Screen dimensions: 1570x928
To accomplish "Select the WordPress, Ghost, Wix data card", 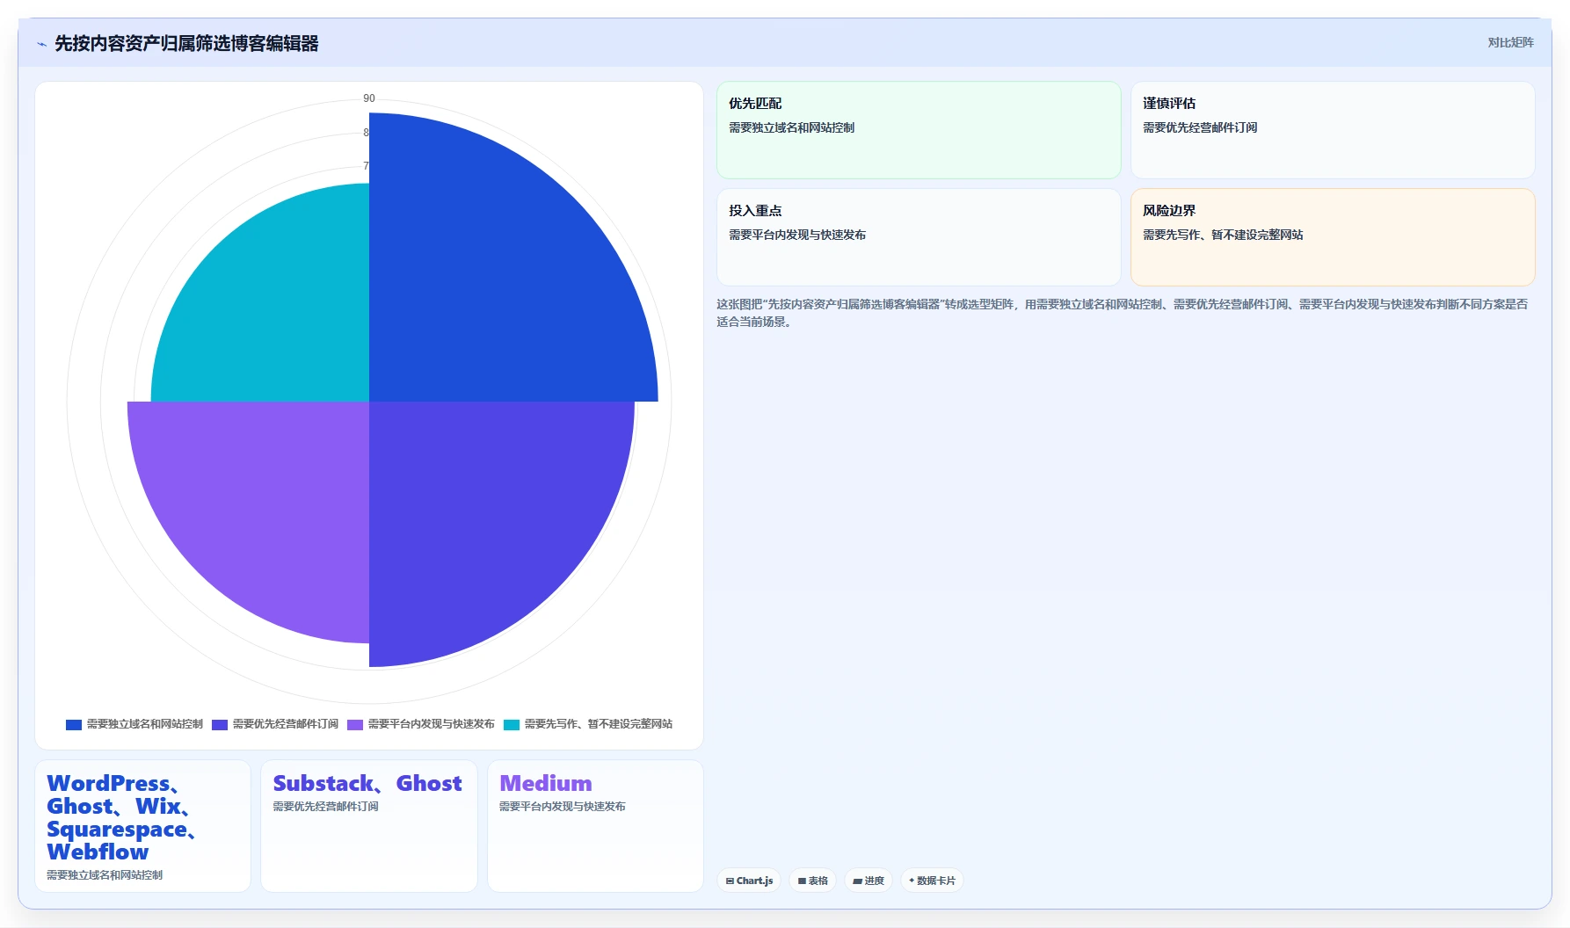I will (142, 826).
